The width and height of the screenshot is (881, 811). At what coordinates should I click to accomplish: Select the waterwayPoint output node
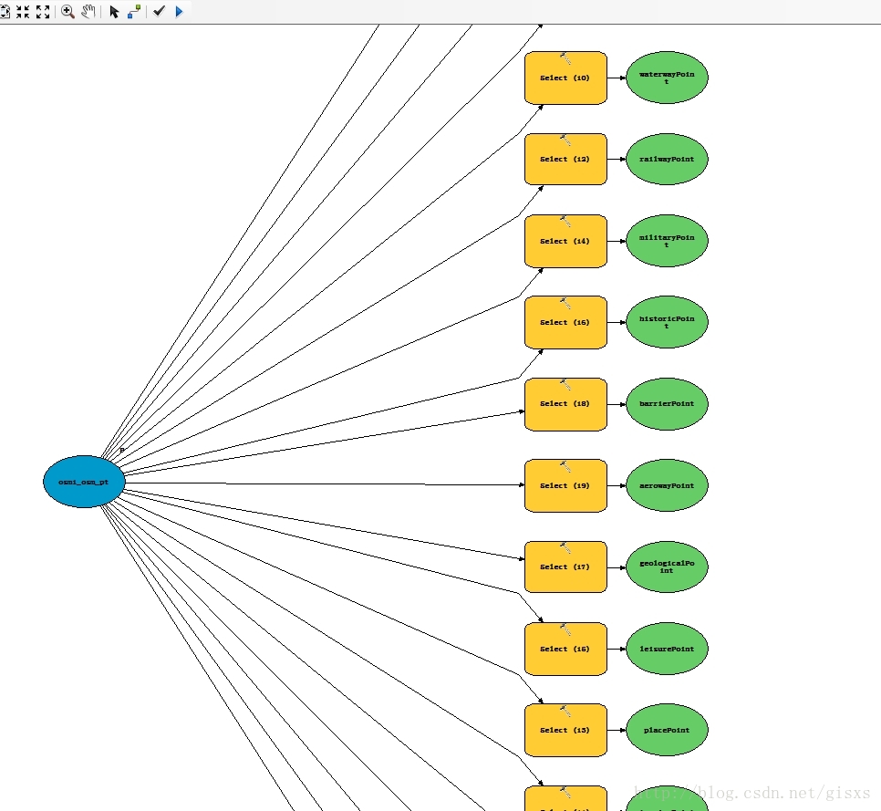point(667,78)
